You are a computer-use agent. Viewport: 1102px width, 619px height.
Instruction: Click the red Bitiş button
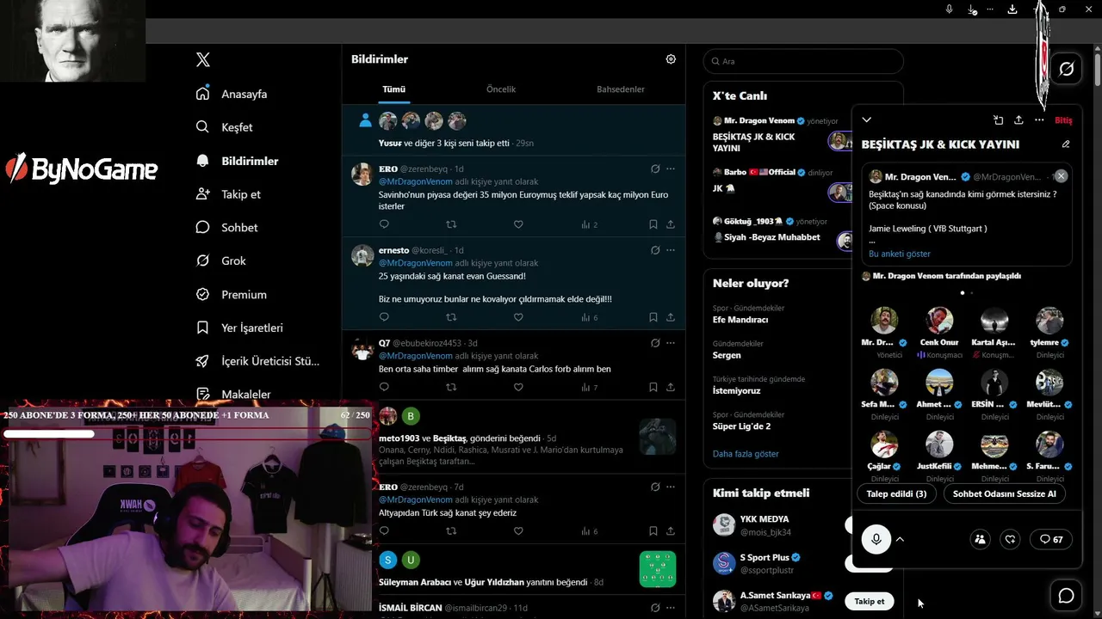point(1063,120)
